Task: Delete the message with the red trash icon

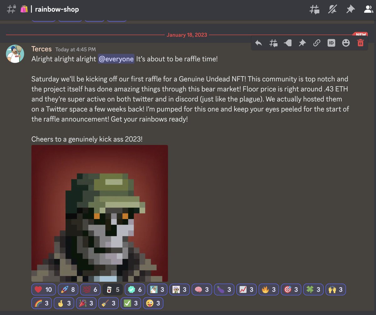Action: point(360,43)
